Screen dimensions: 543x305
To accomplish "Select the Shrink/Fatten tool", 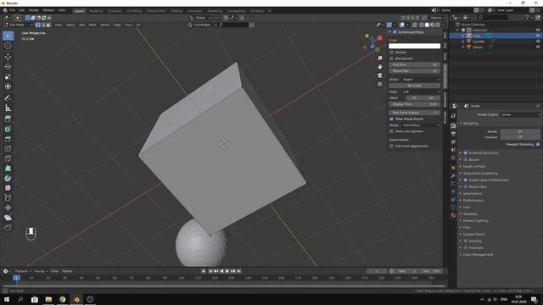I will click(8, 208).
